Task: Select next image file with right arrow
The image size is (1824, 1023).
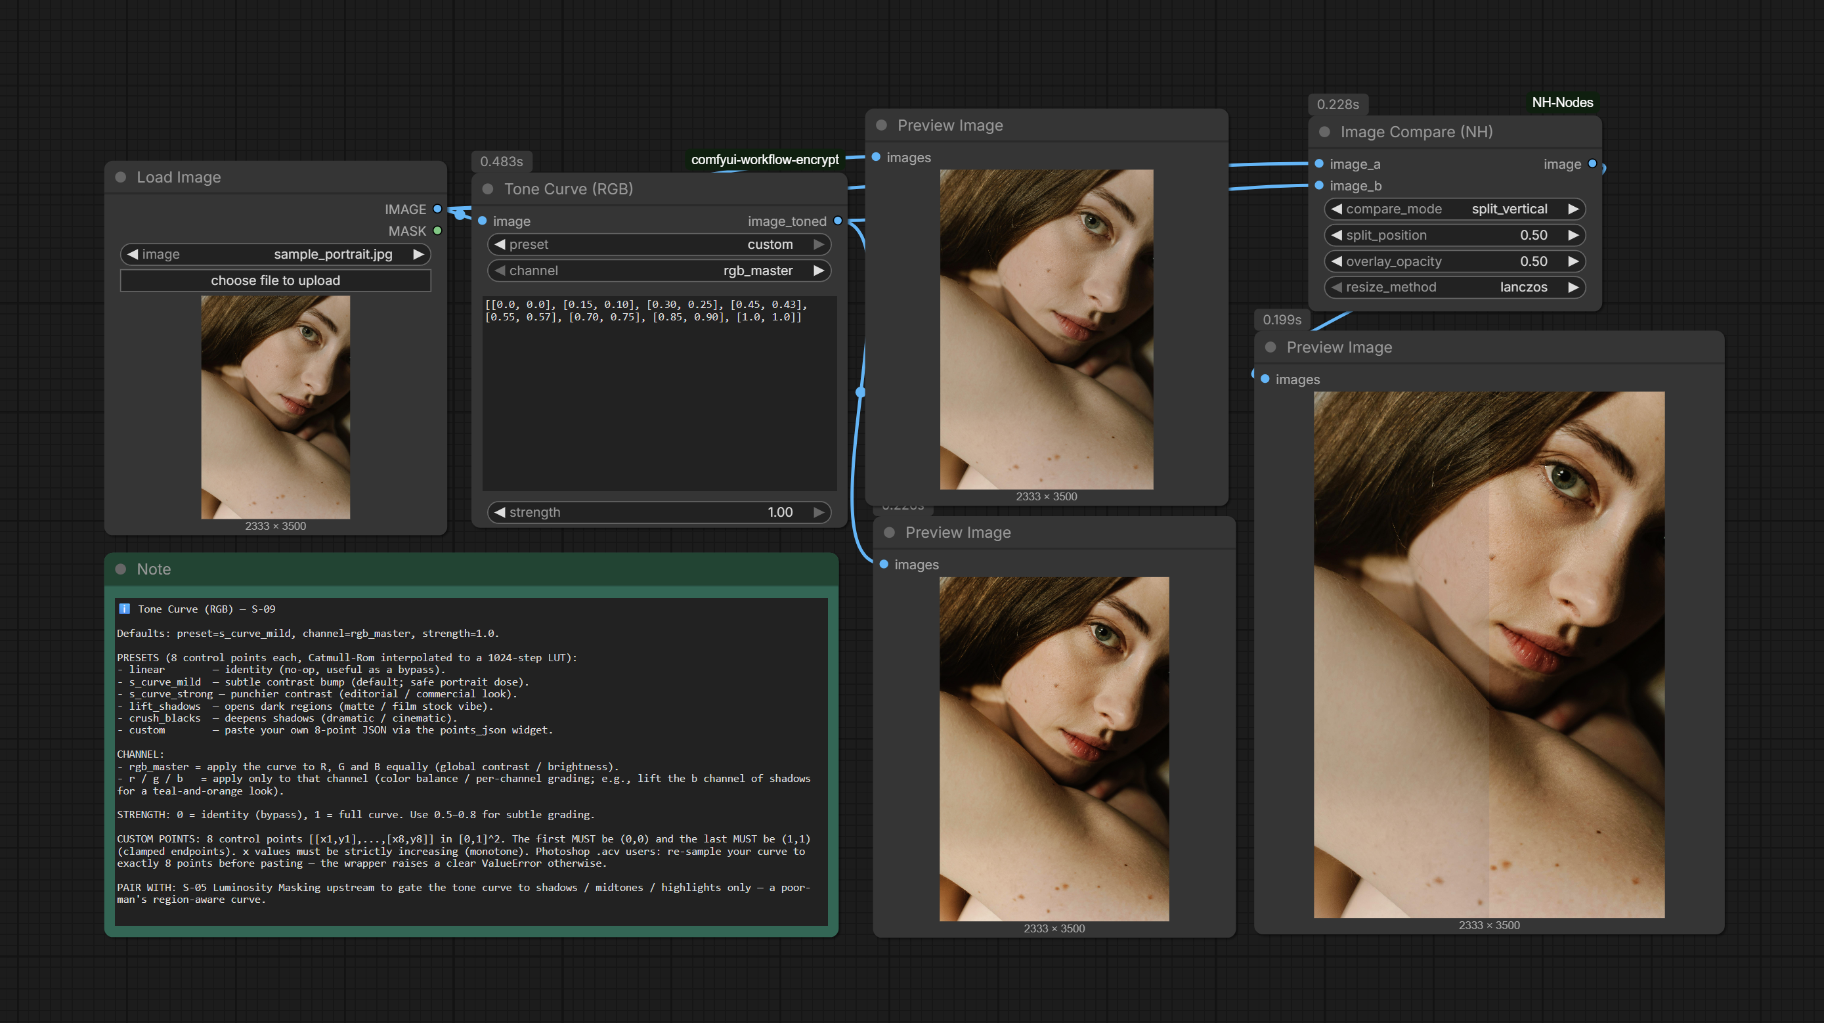Action: 418,254
